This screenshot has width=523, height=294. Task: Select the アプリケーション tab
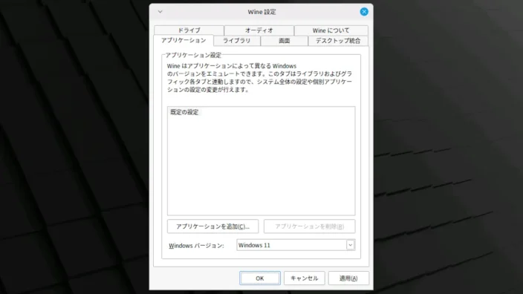[183, 40]
